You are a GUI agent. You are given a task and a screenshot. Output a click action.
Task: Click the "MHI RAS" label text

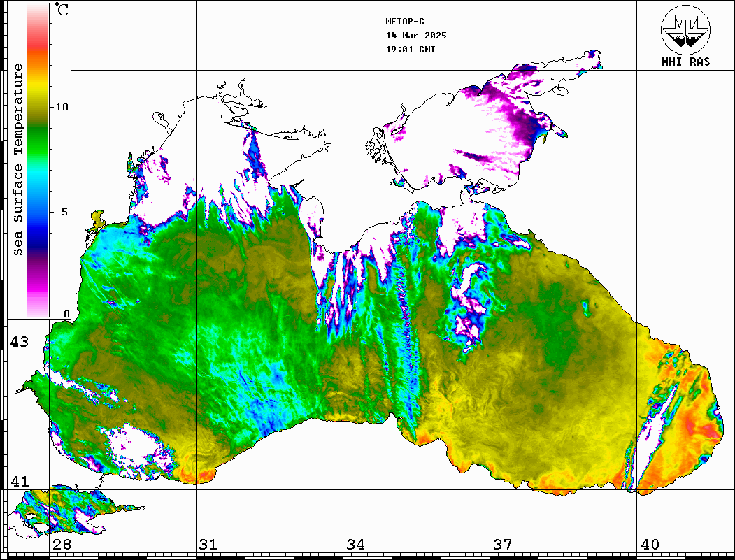[685, 62]
